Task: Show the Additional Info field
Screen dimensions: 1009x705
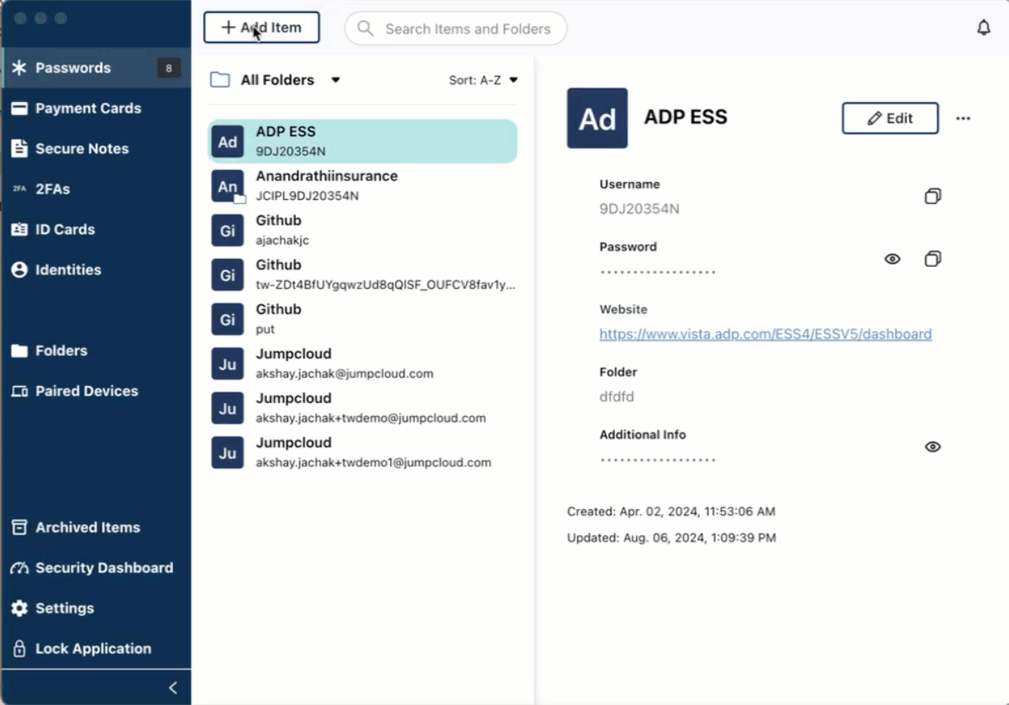Action: (932, 446)
